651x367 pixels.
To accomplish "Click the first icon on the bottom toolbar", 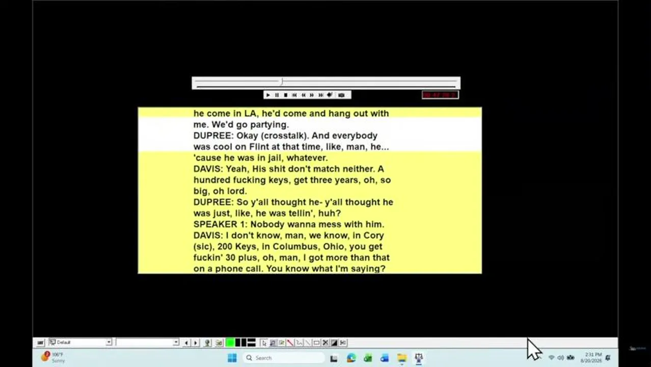I will (40, 343).
